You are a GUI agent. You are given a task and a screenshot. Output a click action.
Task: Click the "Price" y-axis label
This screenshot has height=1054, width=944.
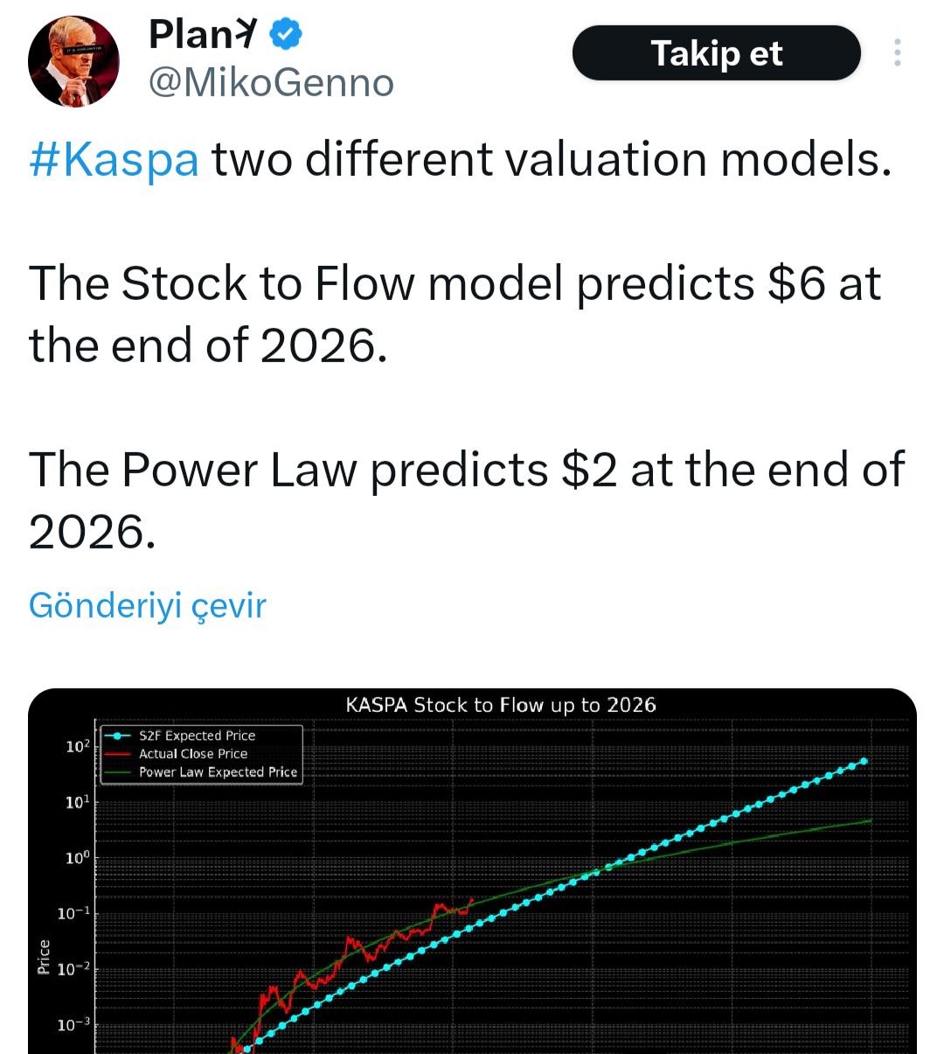44,956
